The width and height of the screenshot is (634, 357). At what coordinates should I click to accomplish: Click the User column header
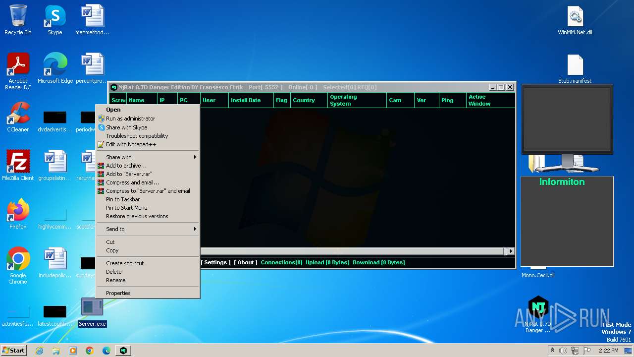point(214,100)
